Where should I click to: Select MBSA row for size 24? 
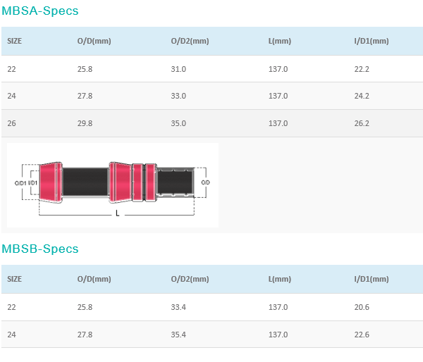click(x=212, y=96)
